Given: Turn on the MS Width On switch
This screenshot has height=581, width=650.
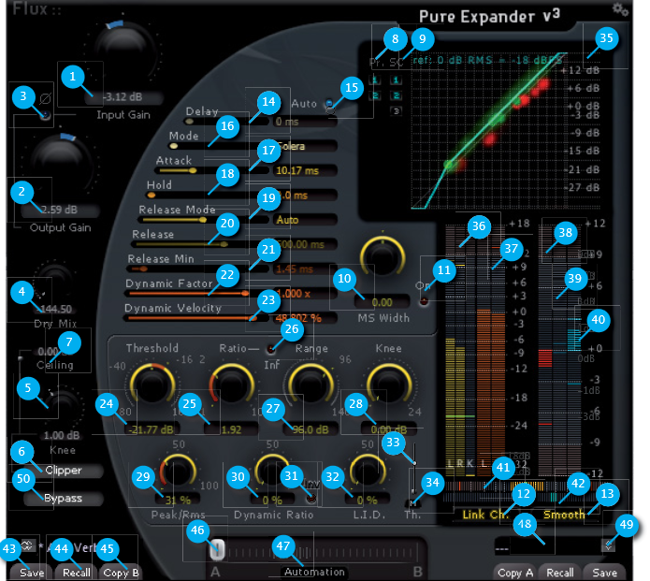Looking at the screenshot, I should click(426, 300).
